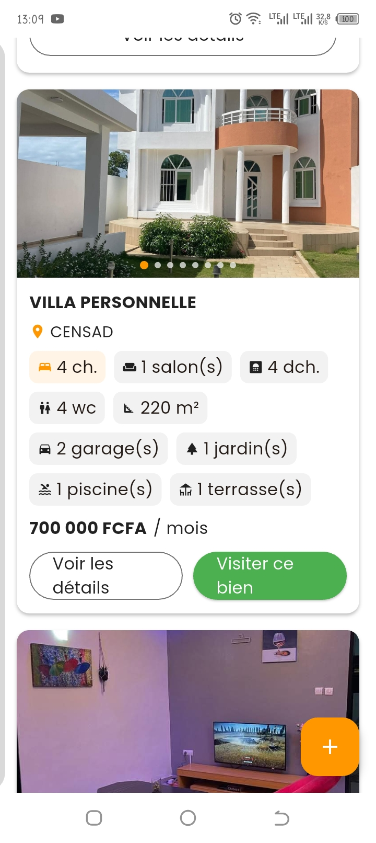Tap the location pin icon beside CENSAD

(38, 332)
